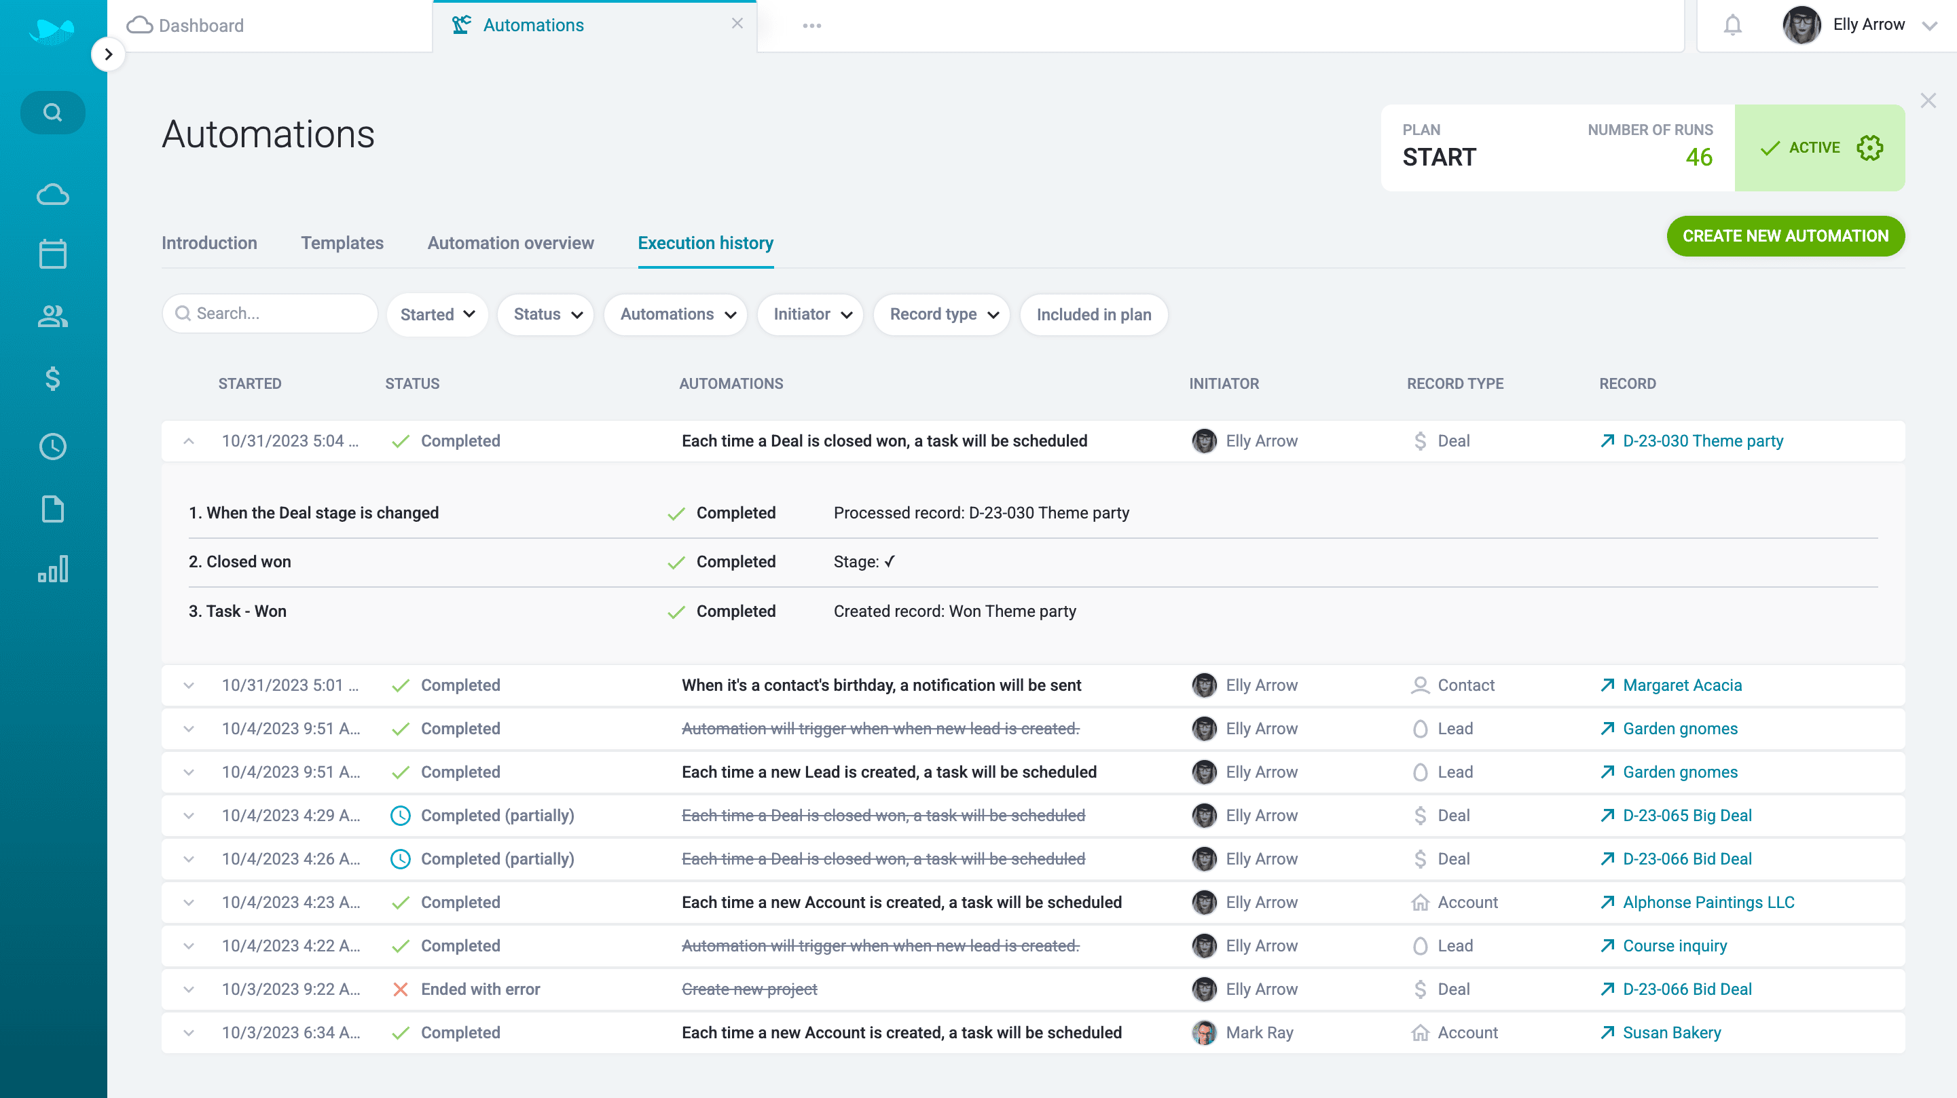
Task: Open the Record type filter dropdown
Action: click(x=942, y=314)
